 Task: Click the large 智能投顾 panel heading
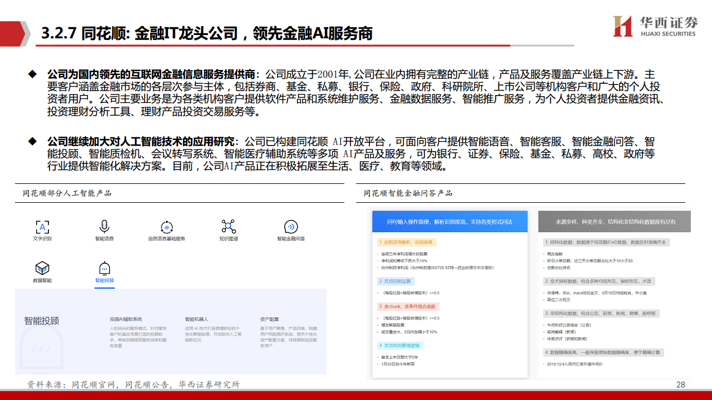42,321
